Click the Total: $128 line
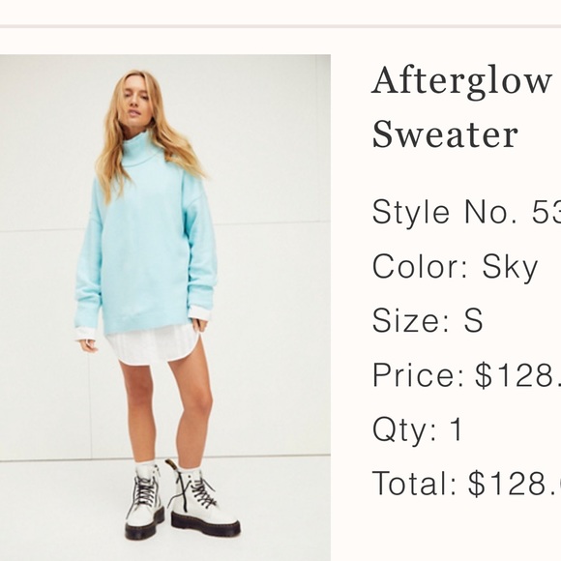561x561 pixels. [x=466, y=484]
